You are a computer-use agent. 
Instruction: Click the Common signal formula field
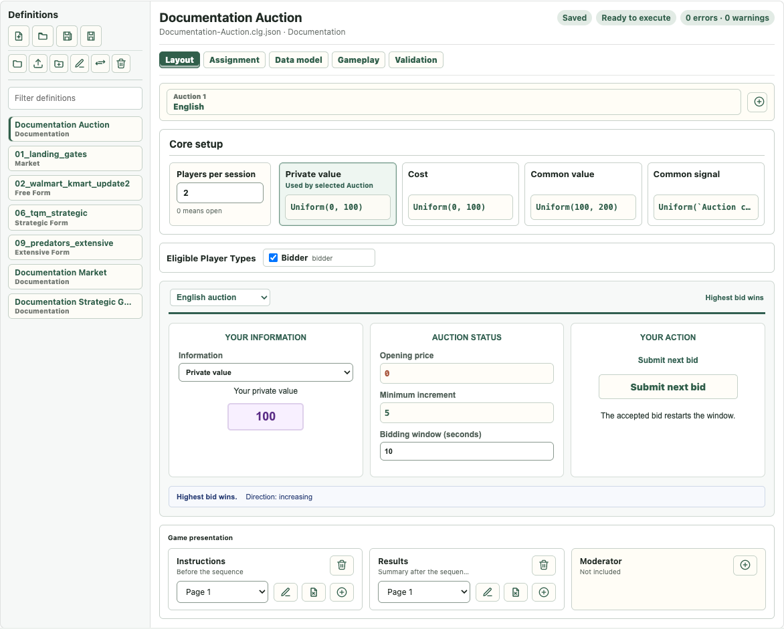[706, 207]
